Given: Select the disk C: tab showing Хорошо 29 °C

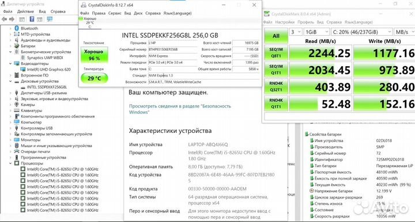Looking at the screenshot, I should (89, 22).
